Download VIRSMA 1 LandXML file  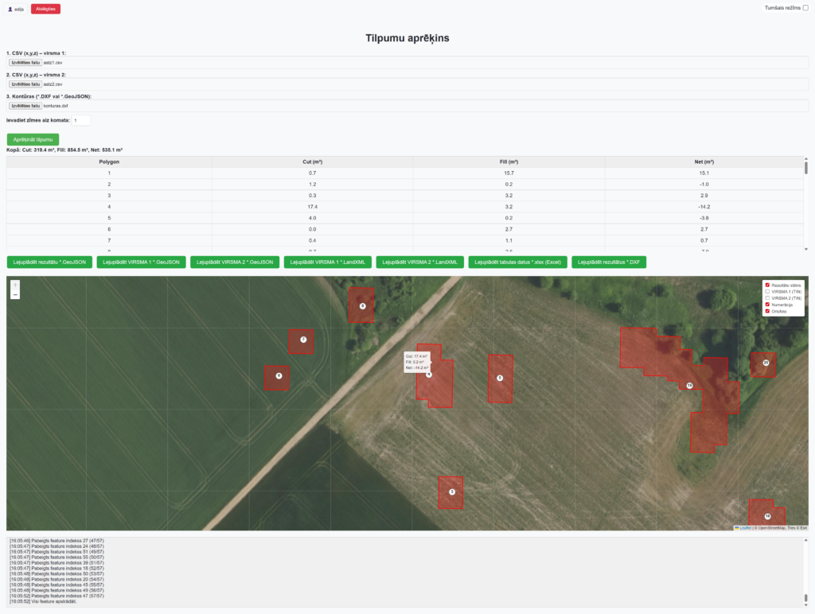[326, 262]
